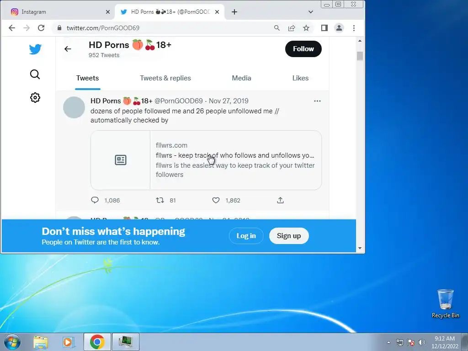Follow the HD Porns account

(x=303, y=49)
